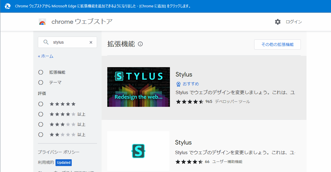The image size is (331, 172).
Task: Go back via « ホーム link
Action: (46, 56)
